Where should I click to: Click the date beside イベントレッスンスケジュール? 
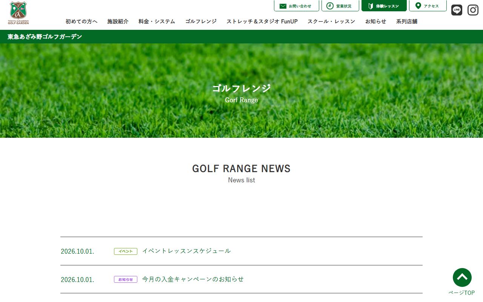[77, 251]
